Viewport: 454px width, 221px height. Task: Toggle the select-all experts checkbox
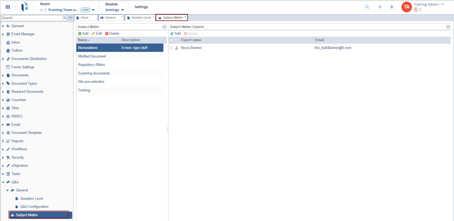pos(171,40)
